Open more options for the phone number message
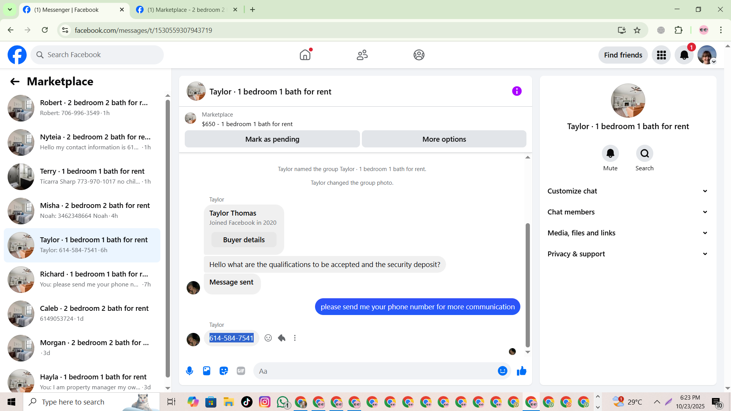Image resolution: width=731 pixels, height=411 pixels. click(x=295, y=338)
